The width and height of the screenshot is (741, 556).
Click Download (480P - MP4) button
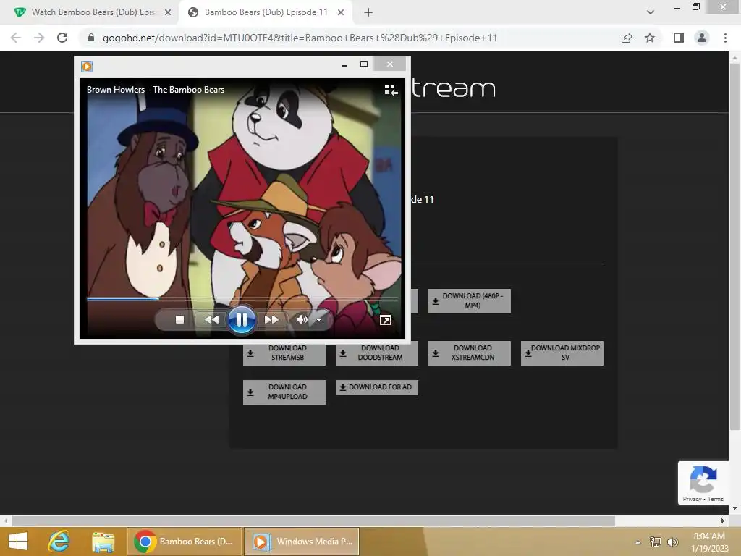469,300
